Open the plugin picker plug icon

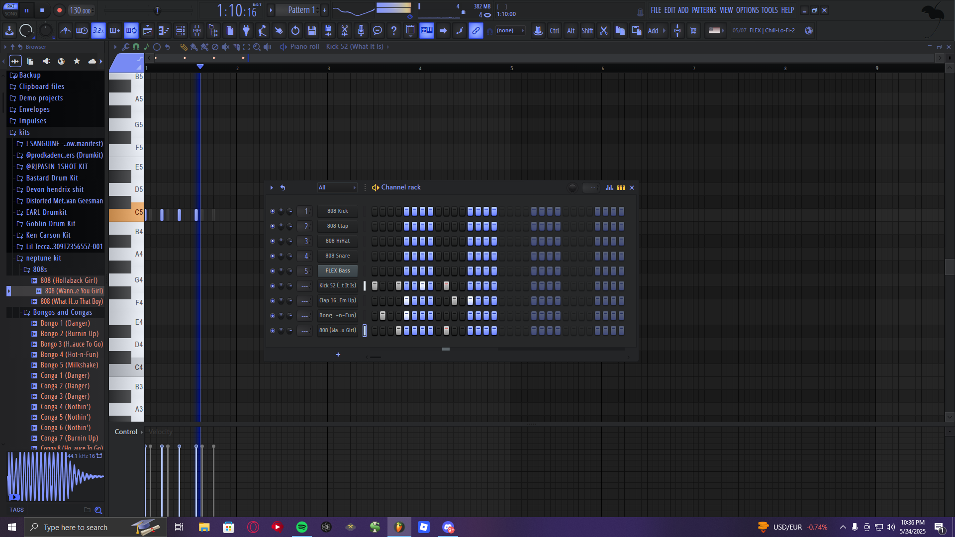click(x=246, y=31)
